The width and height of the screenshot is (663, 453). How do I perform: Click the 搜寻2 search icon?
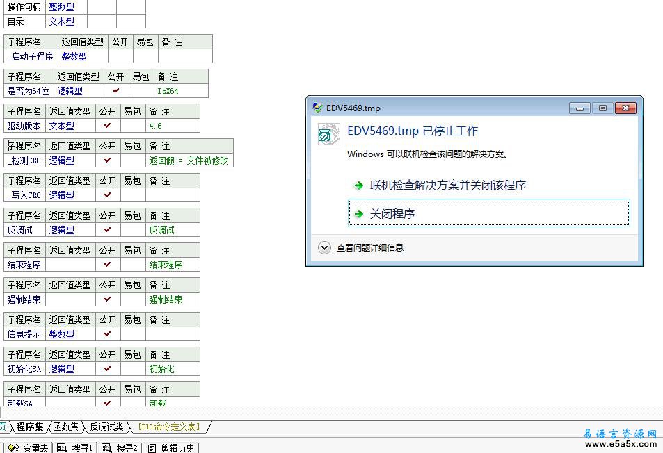[106, 448]
